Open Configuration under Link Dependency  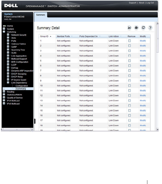[22, 86]
